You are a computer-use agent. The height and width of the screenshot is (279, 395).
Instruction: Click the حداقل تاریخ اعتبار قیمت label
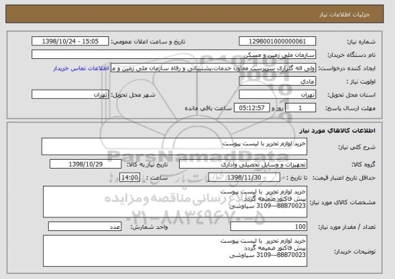point(344,178)
